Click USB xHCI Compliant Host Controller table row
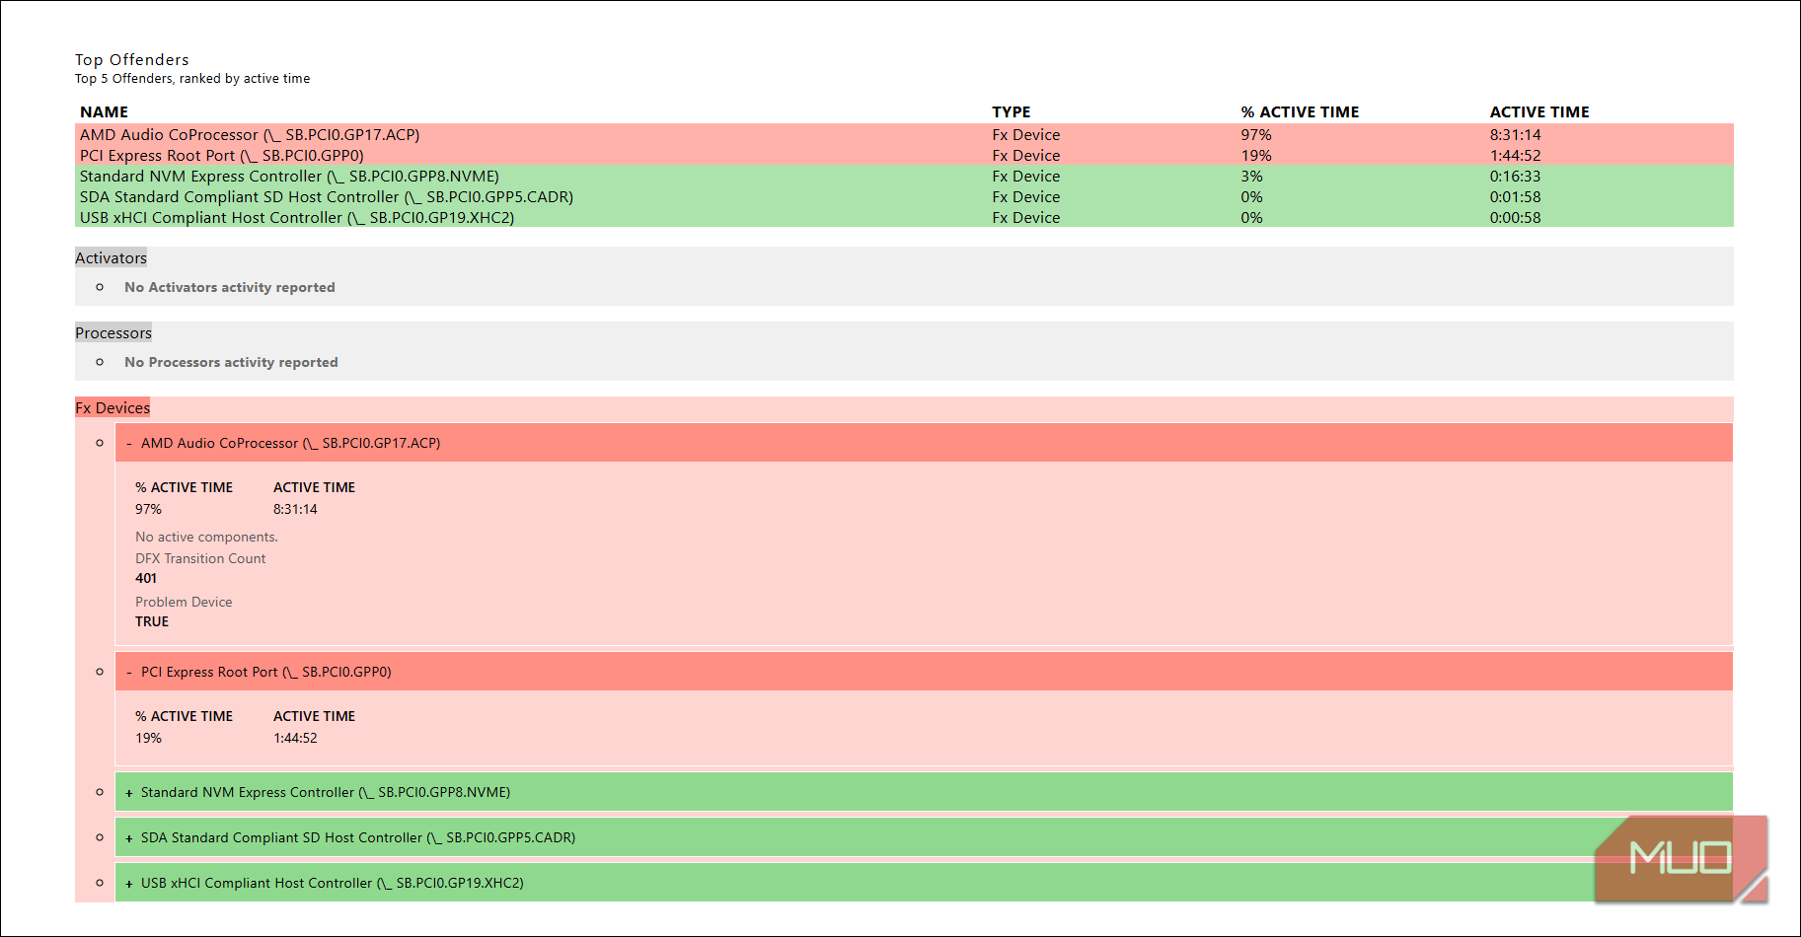1801x937 pixels. (297, 218)
